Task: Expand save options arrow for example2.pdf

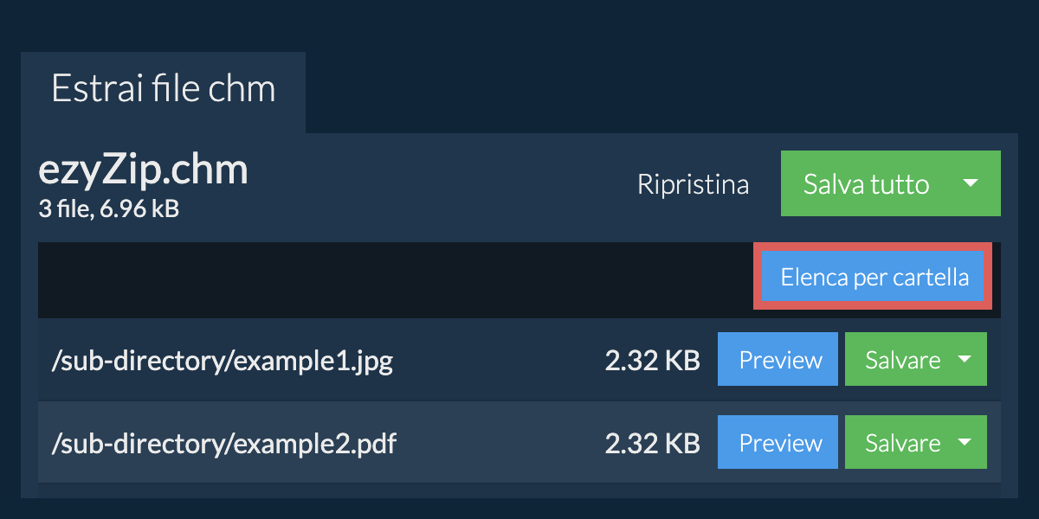Action: coord(965,443)
